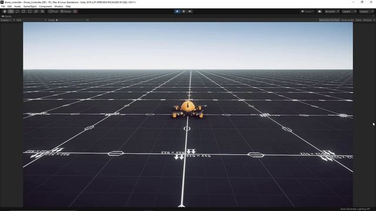Toggle Pivot/Center handle position

(x=53, y=12)
